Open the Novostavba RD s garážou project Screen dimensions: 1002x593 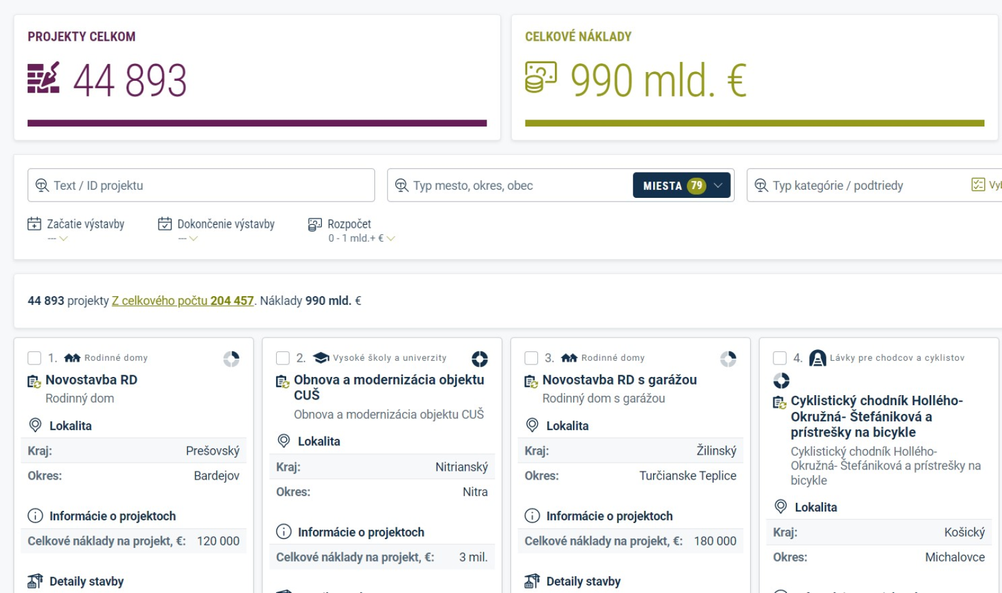coord(619,380)
